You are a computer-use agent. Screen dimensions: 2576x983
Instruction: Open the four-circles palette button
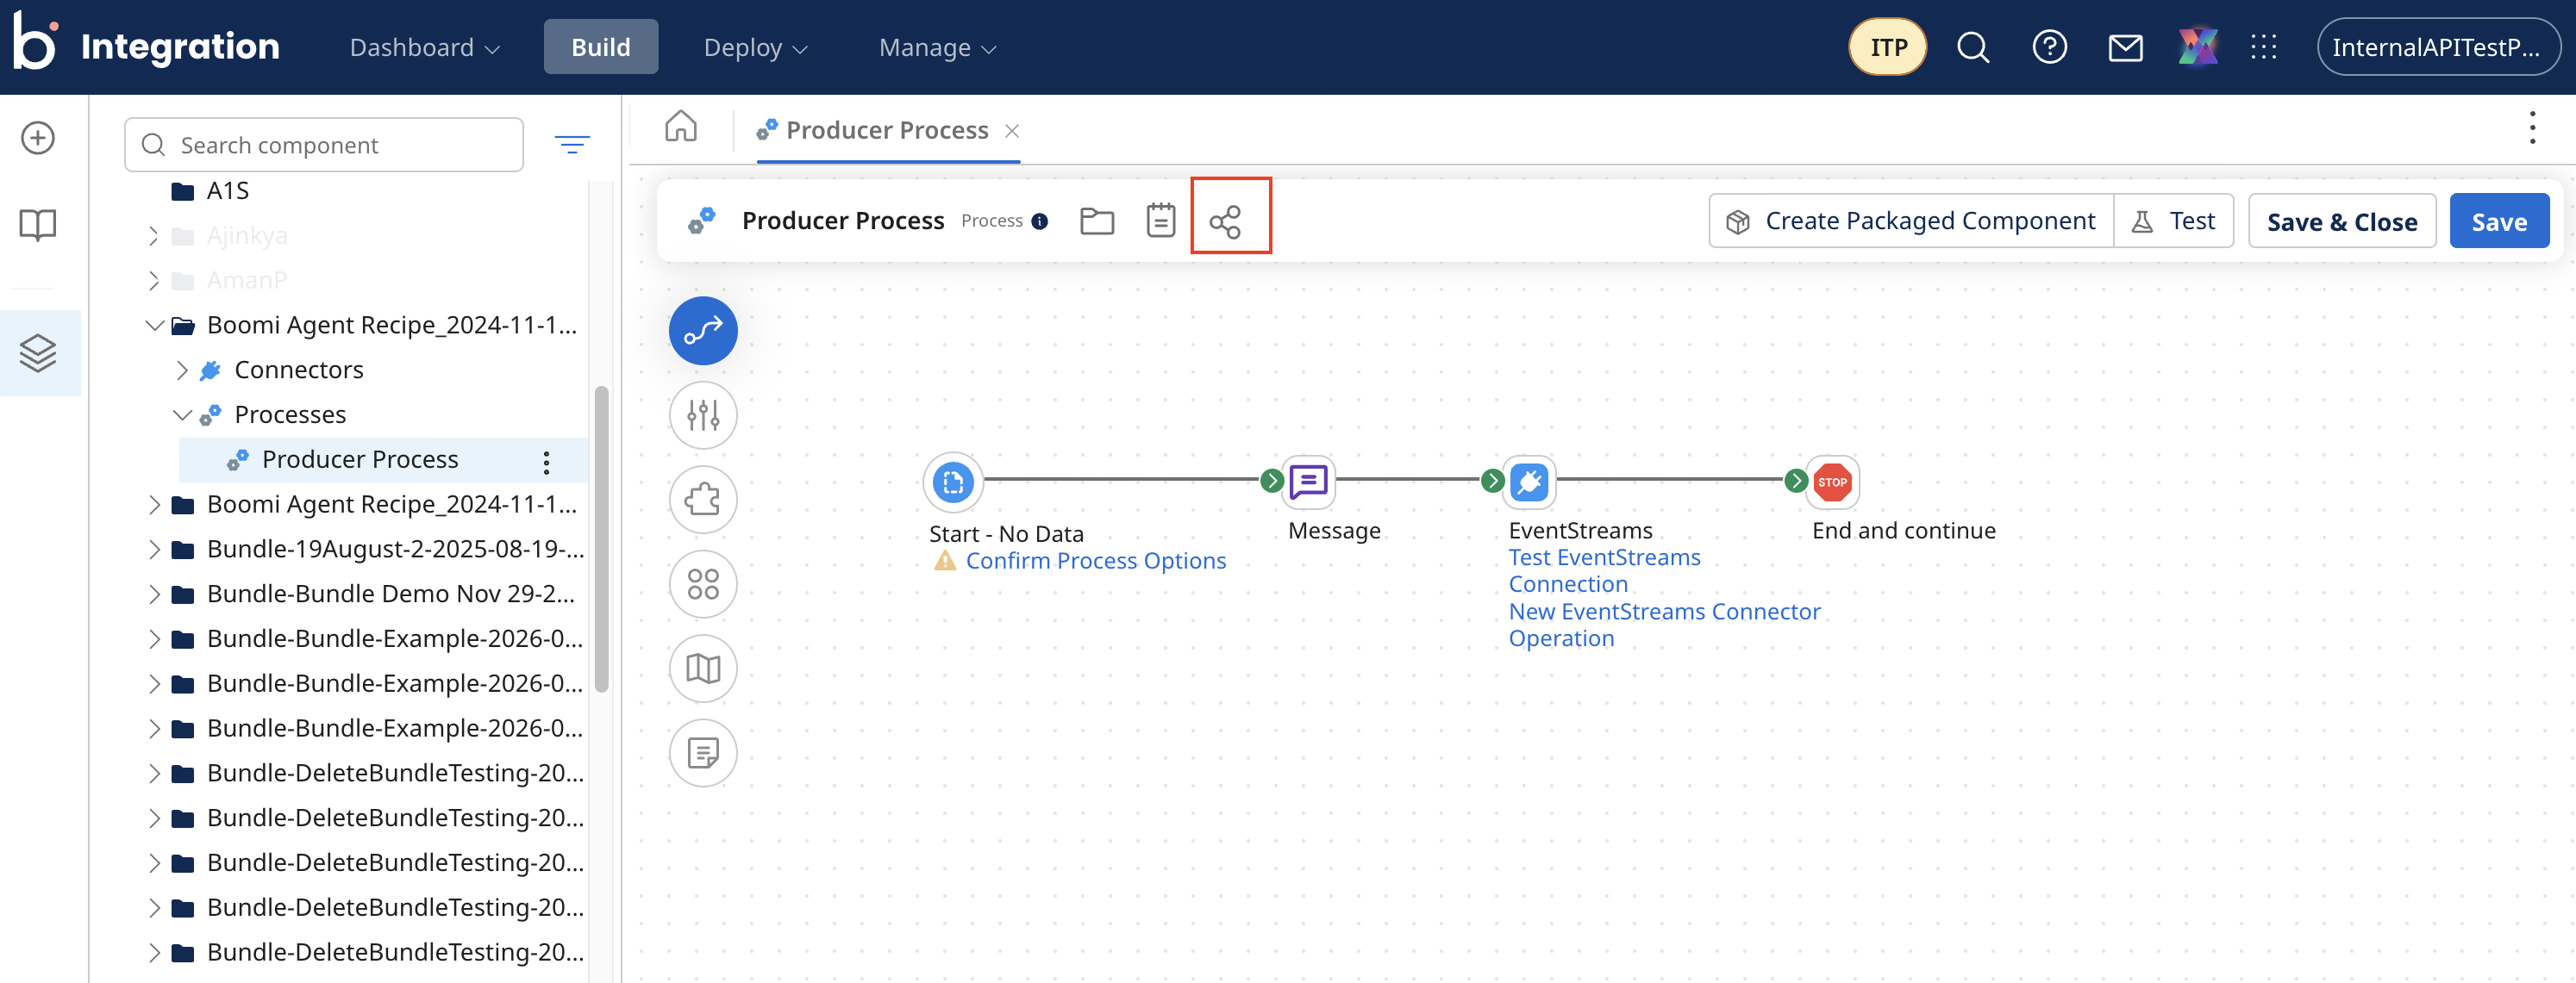coord(703,584)
